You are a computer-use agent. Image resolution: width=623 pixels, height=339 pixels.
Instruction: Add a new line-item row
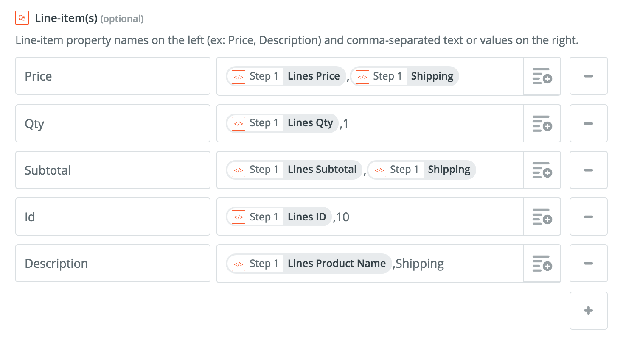[588, 311]
